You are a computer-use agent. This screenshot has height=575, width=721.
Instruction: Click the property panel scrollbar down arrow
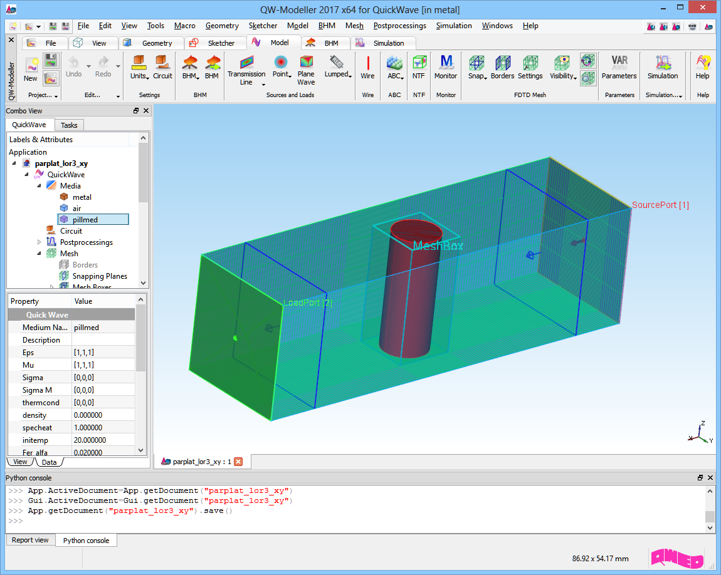coord(140,450)
